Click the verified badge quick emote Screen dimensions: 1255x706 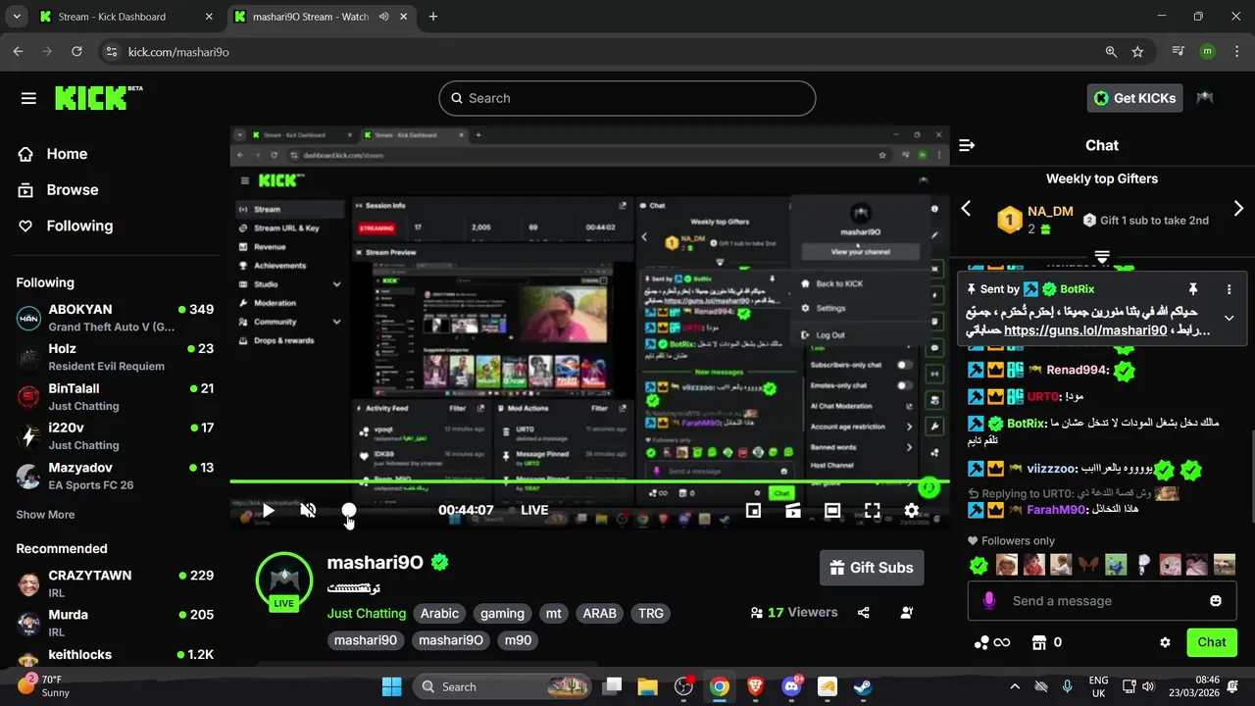pyautogui.click(x=979, y=565)
